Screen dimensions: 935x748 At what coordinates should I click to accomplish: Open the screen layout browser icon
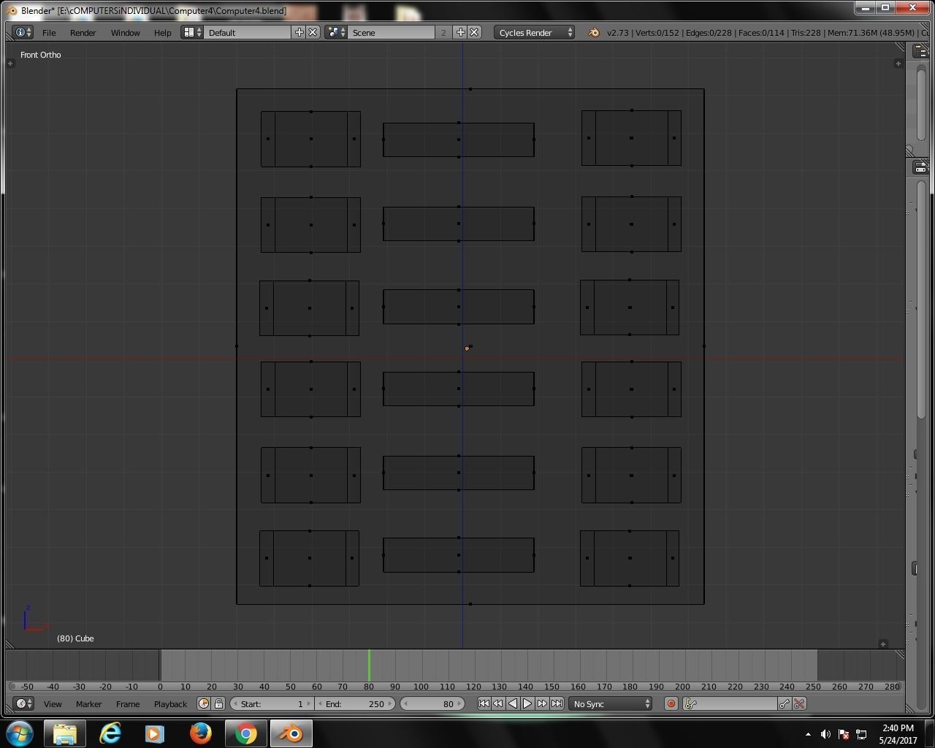192,32
